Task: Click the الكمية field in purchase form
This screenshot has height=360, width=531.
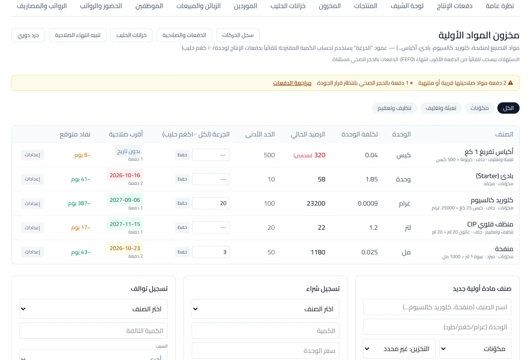Action: tap(265, 331)
